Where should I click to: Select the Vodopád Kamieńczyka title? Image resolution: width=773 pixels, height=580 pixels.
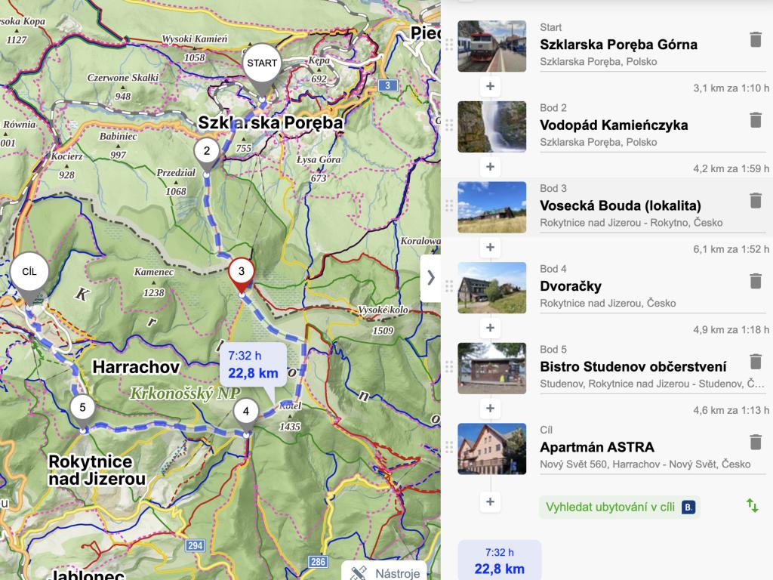614,125
